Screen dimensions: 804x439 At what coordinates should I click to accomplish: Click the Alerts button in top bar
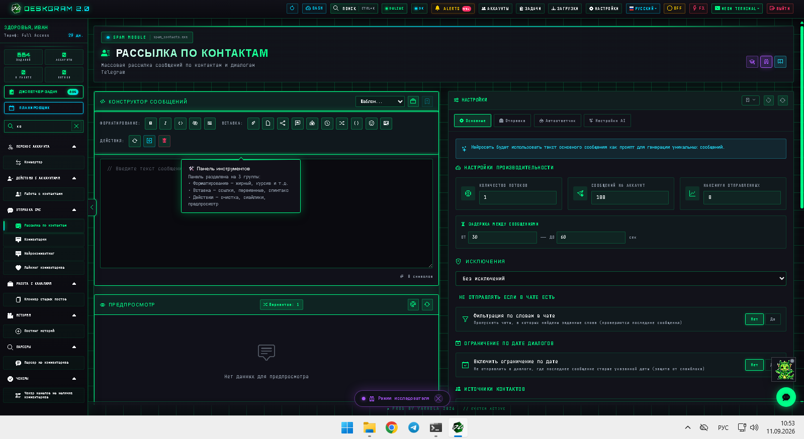tap(453, 9)
